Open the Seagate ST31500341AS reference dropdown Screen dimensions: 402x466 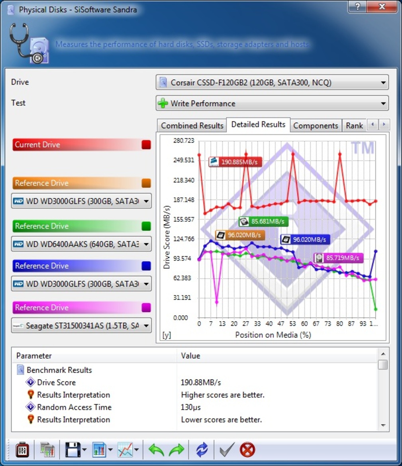[x=81, y=325]
